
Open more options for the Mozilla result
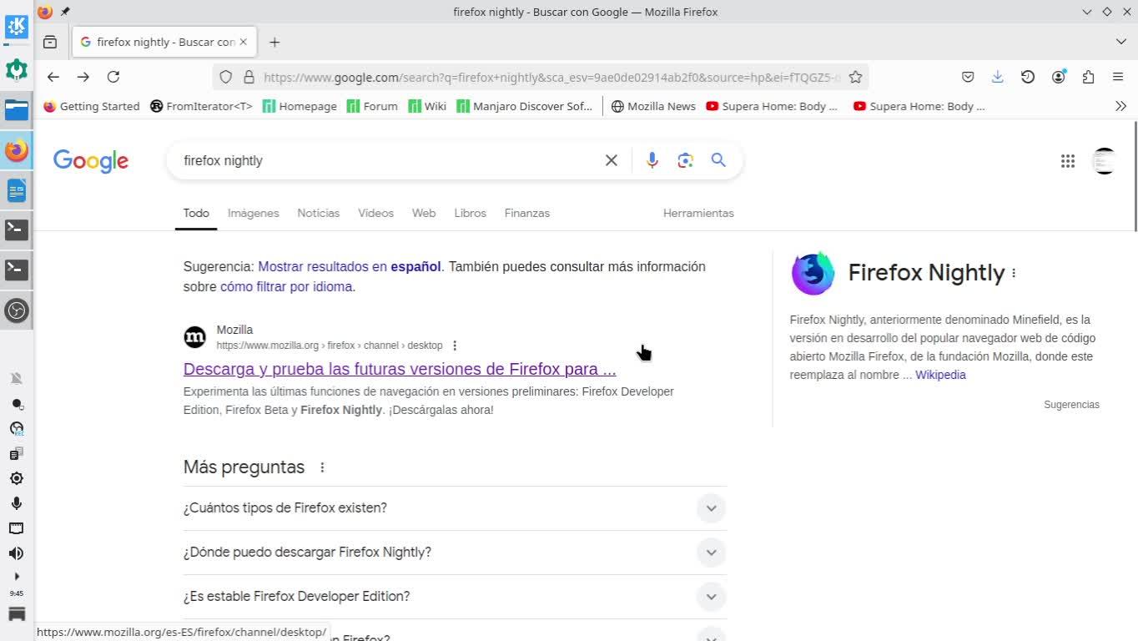tap(455, 346)
